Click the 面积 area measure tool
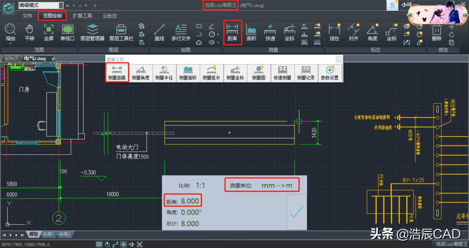 pyautogui.click(x=251, y=33)
